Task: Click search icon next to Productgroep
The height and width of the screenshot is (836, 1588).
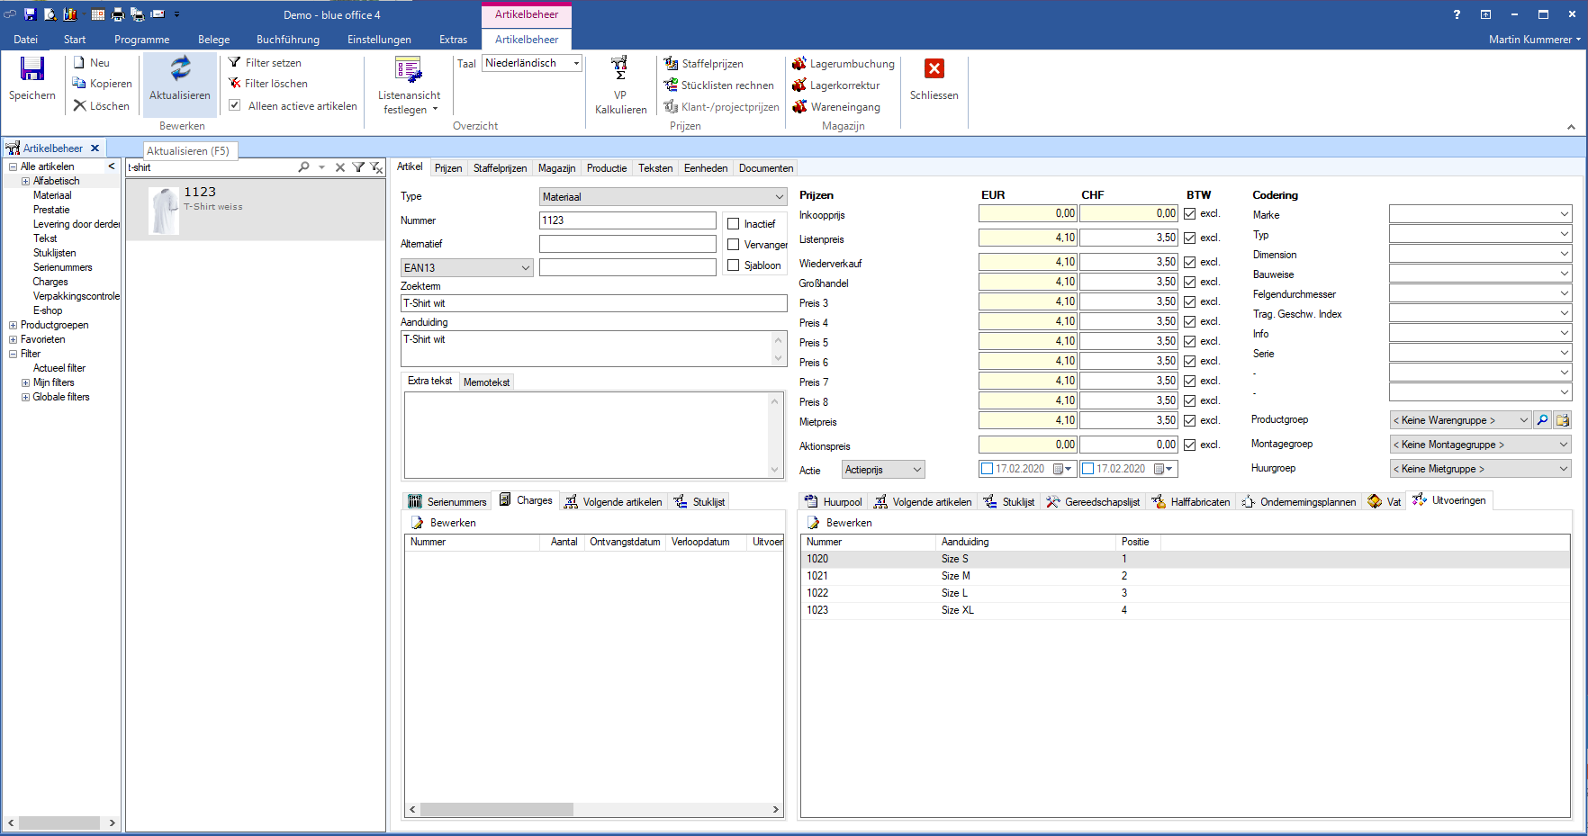Action: click(x=1543, y=420)
